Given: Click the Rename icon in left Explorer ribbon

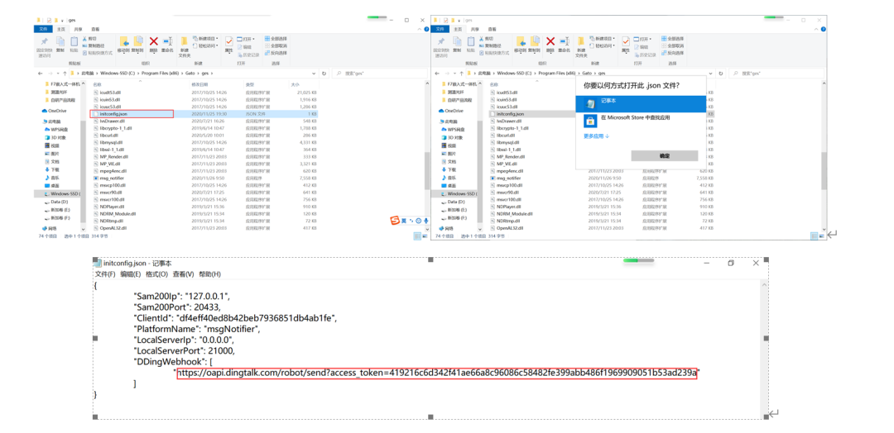Looking at the screenshot, I should [166, 41].
